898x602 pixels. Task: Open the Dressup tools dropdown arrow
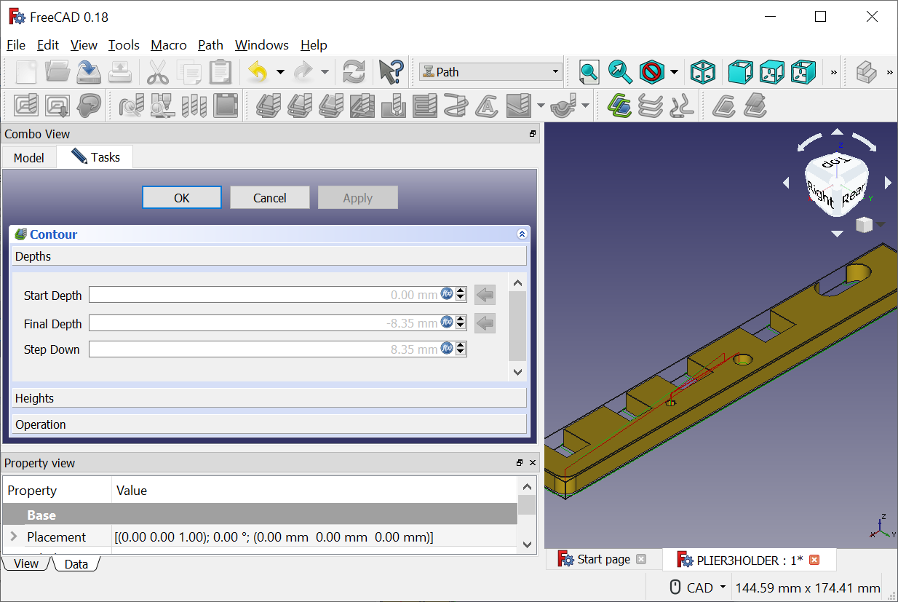coord(585,106)
